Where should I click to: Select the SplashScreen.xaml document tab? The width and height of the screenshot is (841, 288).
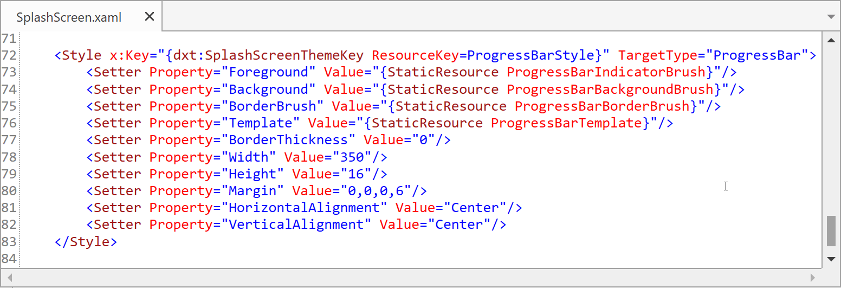point(69,17)
